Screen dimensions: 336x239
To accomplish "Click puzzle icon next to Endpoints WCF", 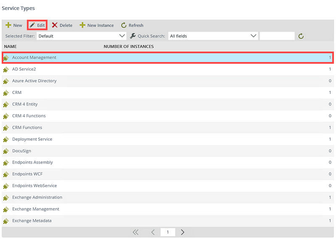I will pos(6,174).
